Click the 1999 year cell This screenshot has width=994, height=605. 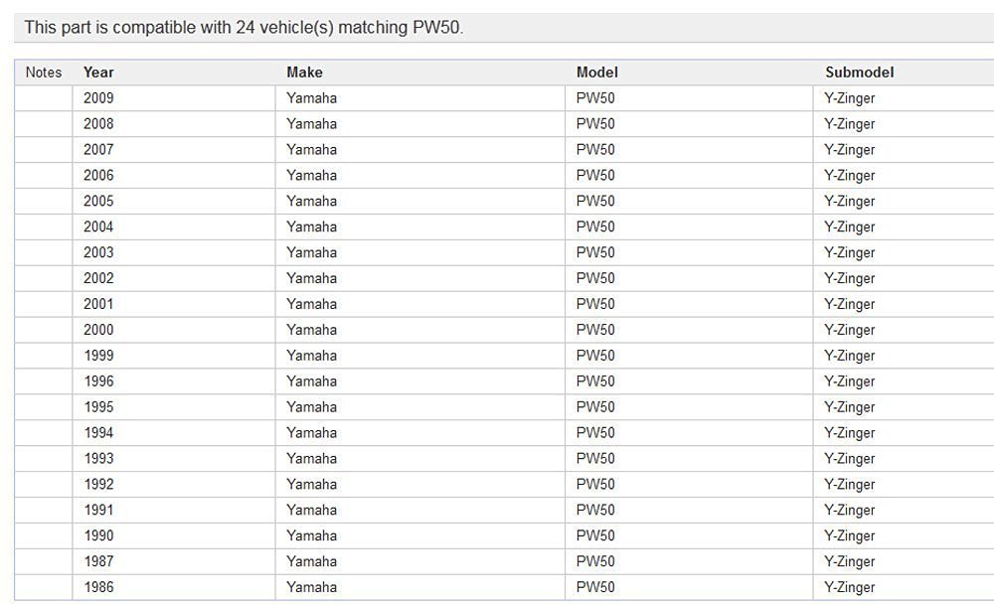click(98, 356)
